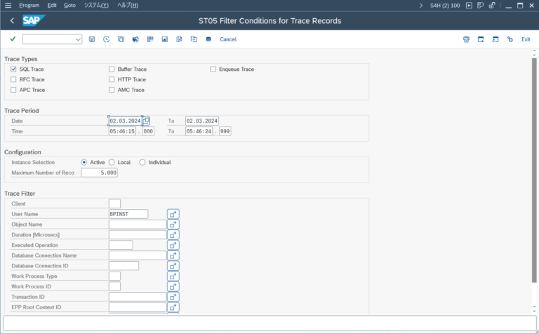Click multiple selection icon for User Name
Viewport: 539px width, 334px height.
pyautogui.click(x=173, y=214)
